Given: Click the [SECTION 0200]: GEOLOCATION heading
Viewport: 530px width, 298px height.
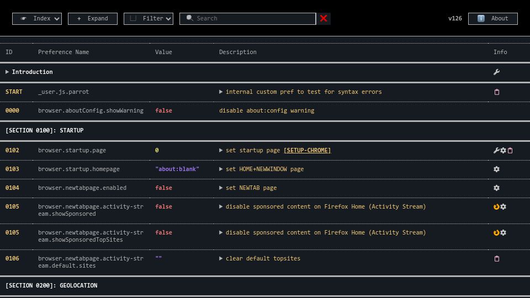Looking at the screenshot, I should tap(51, 285).
